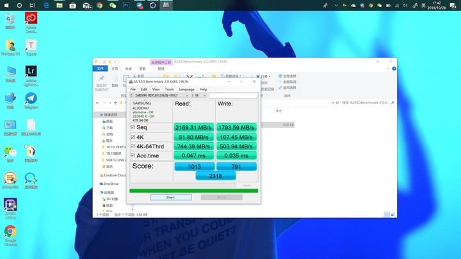Open Telegram desktop icon
Screen dimensions: 461x259
coord(31,101)
